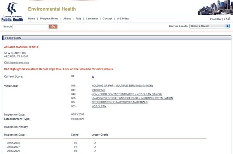The width and height of the screenshot is (233, 154).
Task: Open the FAQ navigation link
Action: point(78,19)
